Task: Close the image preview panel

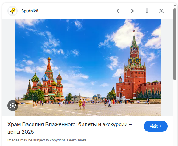Action: click(162, 11)
